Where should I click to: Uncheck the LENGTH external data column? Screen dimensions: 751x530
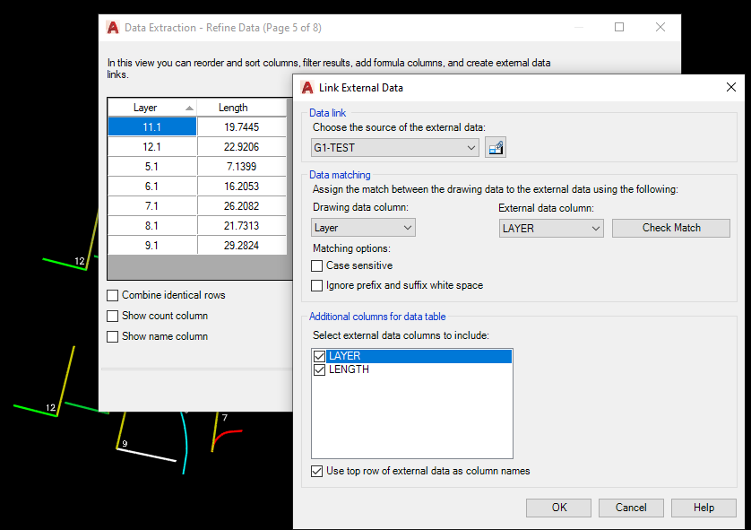pos(320,369)
